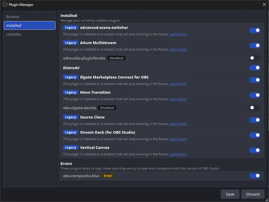Click the obs-composite-blur plugin name
Screen dimensions: 269x202
coord(81,176)
